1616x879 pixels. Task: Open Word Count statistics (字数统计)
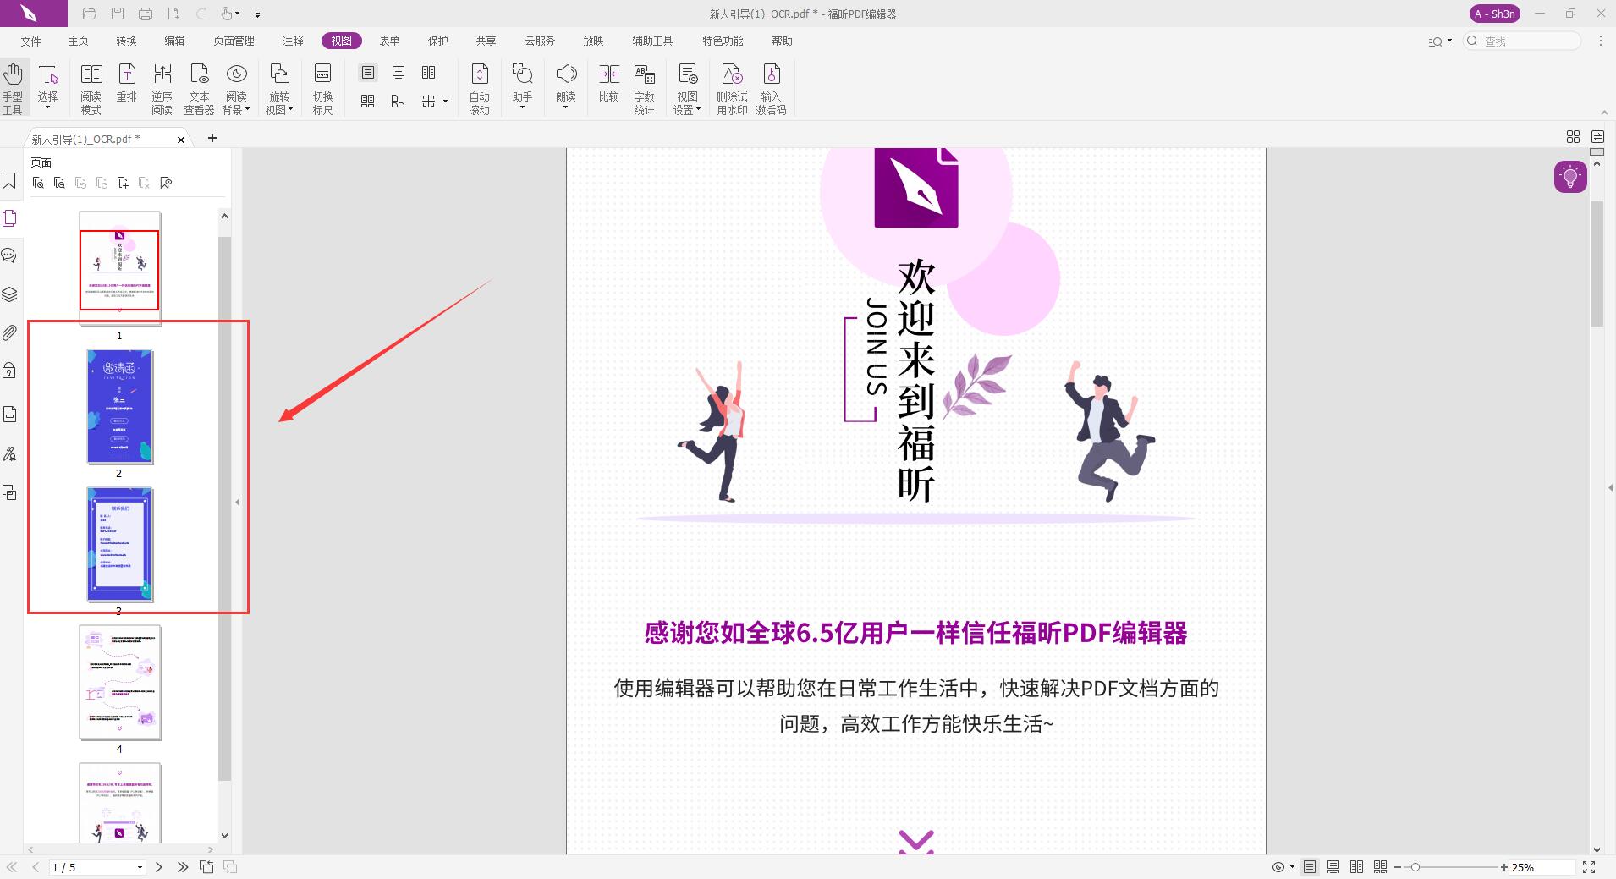point(645,86)
